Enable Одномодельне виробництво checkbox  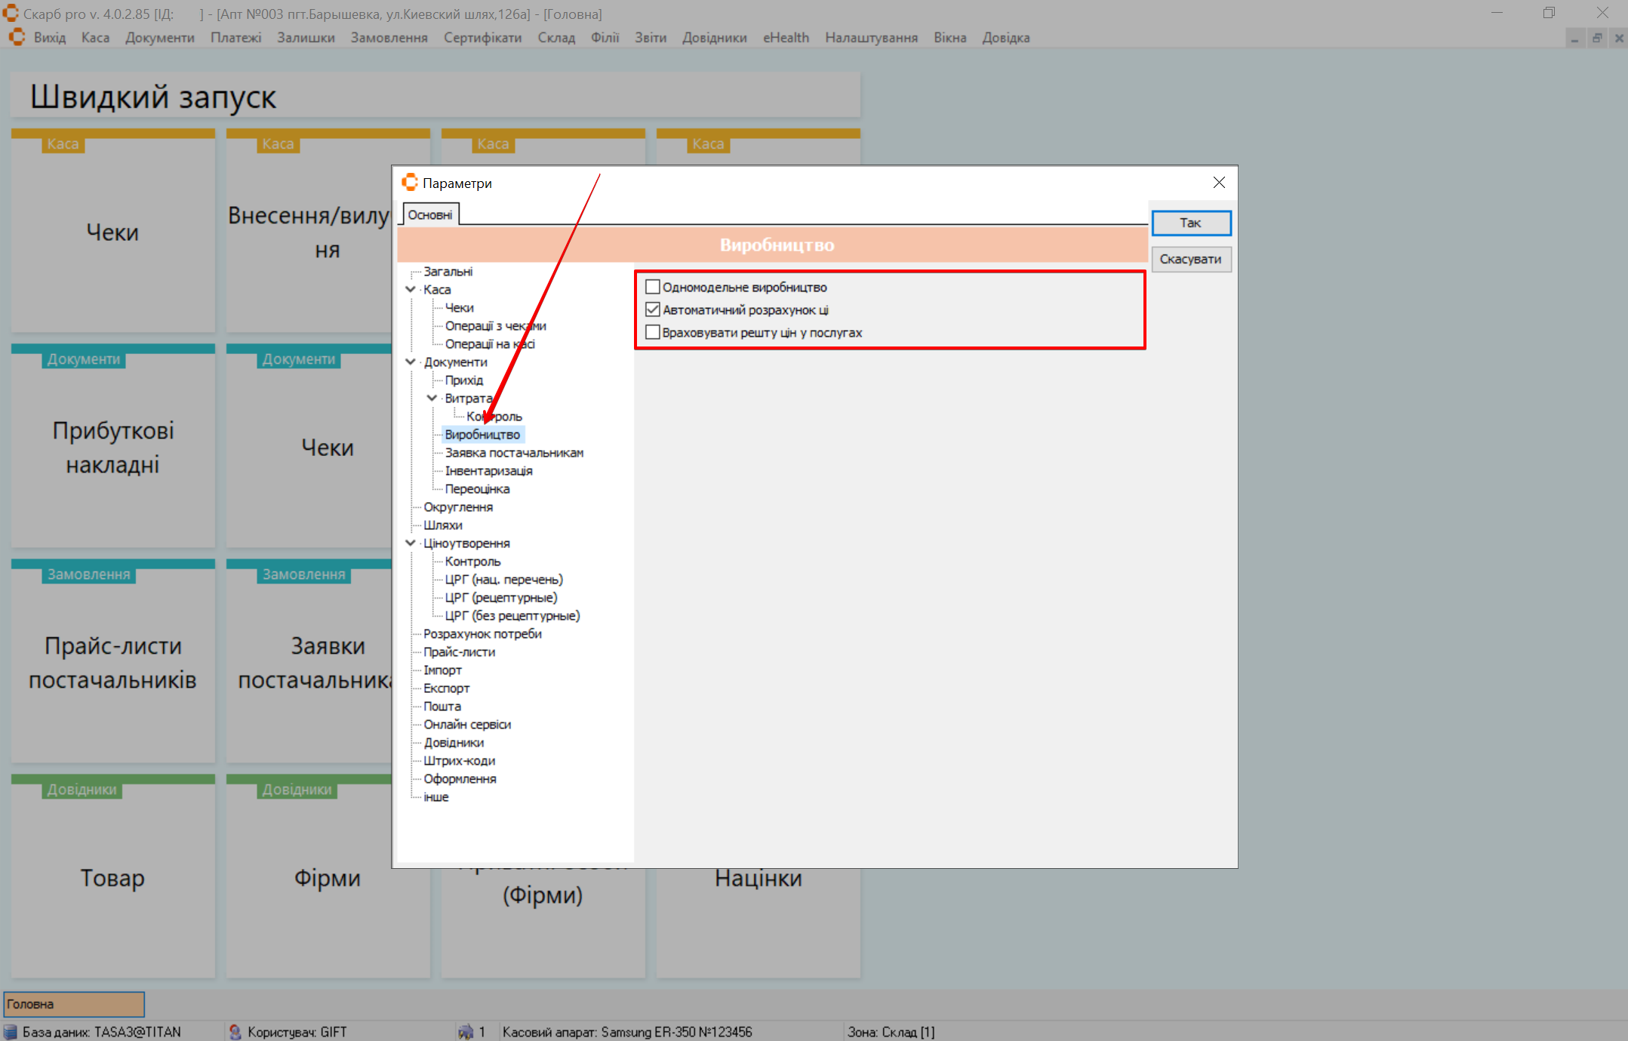653,287
